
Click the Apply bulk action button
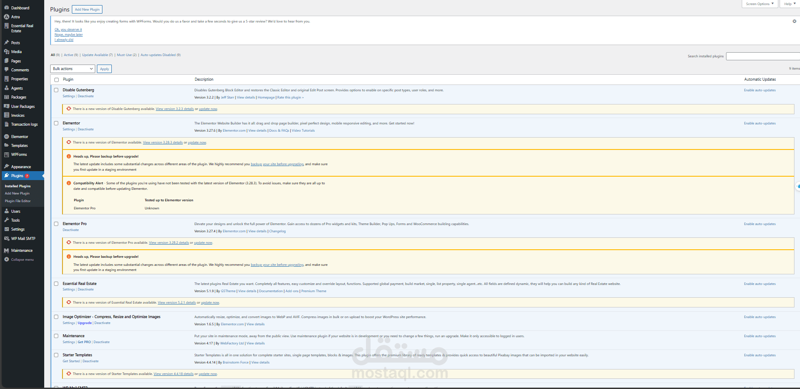(105, 69)
